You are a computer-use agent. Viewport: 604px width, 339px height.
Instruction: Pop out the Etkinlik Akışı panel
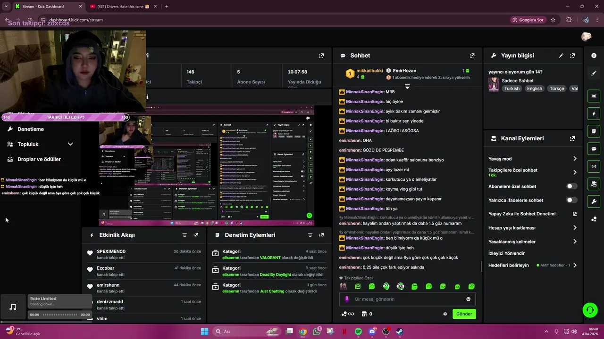click(x=196, y=235)
